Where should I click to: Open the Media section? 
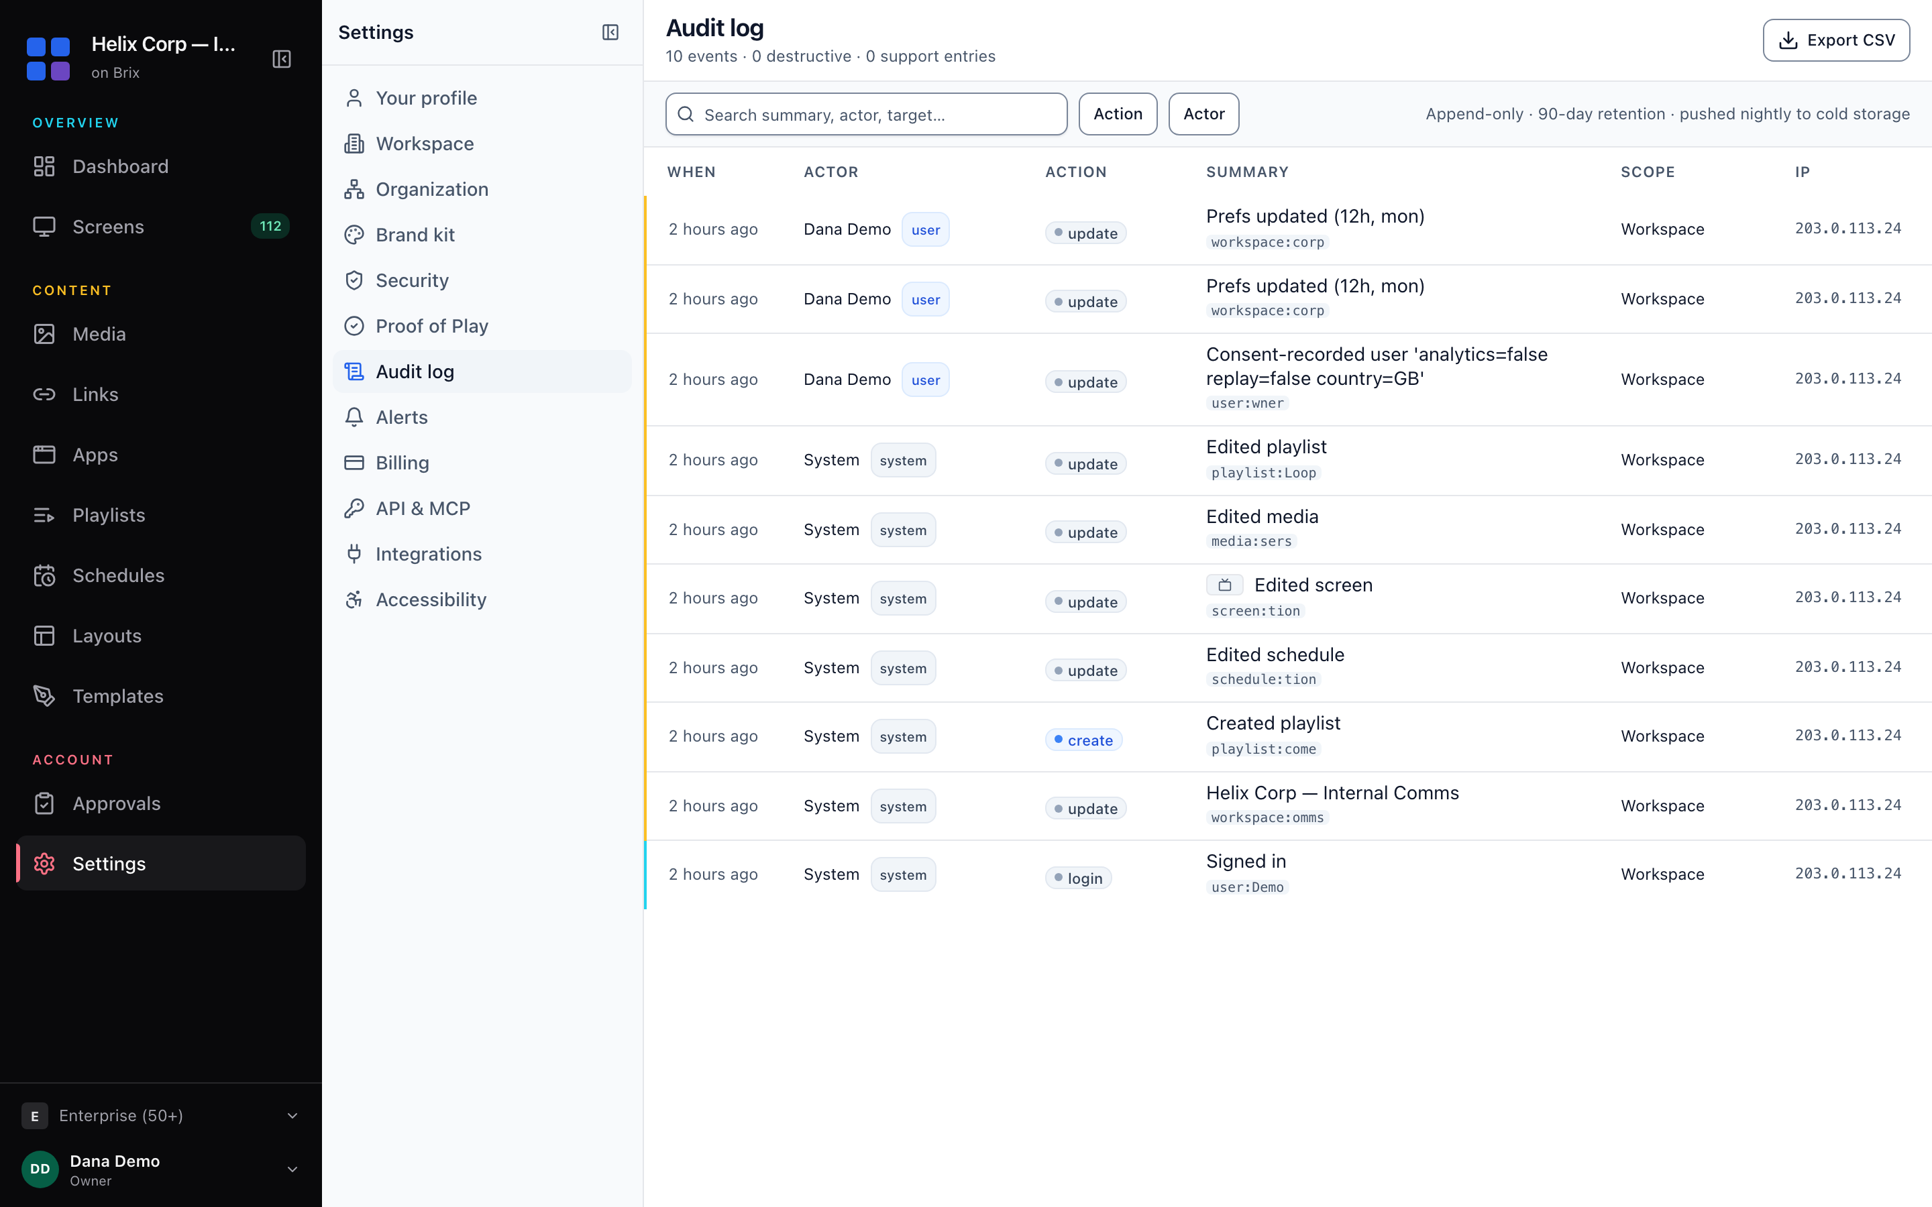160,334
